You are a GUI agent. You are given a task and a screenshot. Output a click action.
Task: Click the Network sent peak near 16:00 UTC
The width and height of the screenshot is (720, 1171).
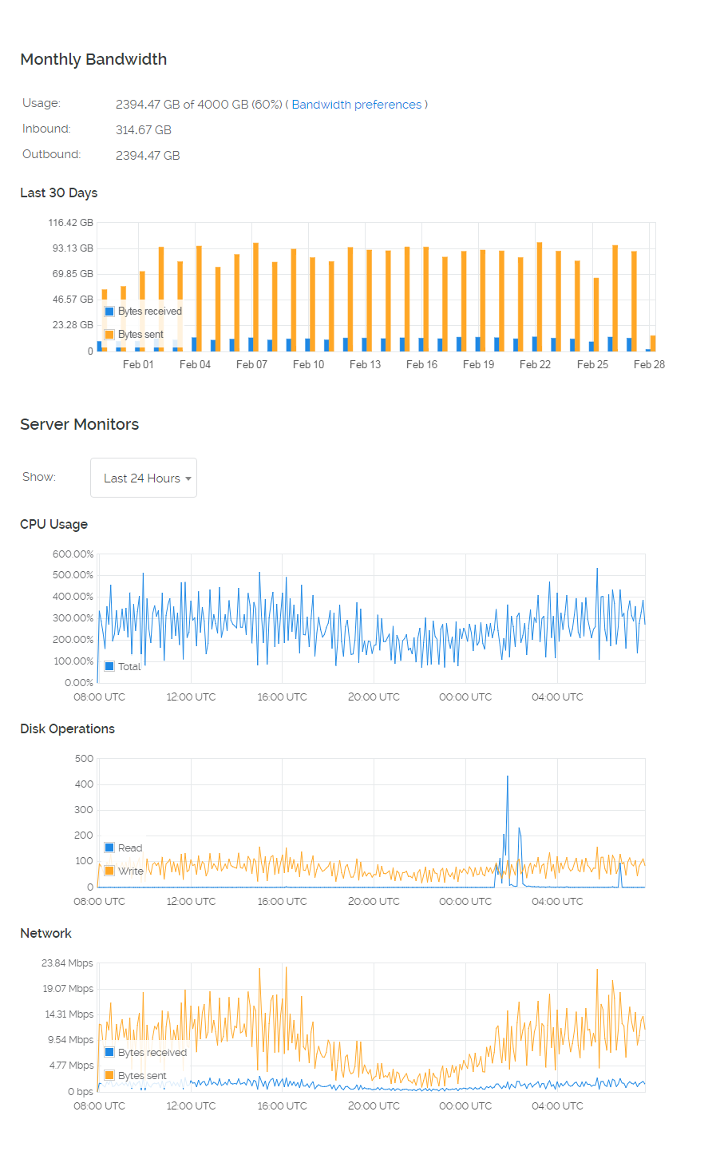point(286,971)
